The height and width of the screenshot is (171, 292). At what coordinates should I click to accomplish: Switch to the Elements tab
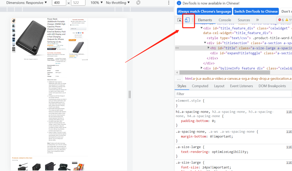205,20
